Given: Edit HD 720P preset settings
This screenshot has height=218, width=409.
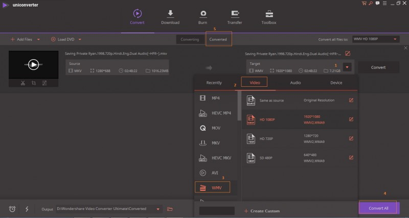Looking at the screenshot, I should click(x=351, y=138).
